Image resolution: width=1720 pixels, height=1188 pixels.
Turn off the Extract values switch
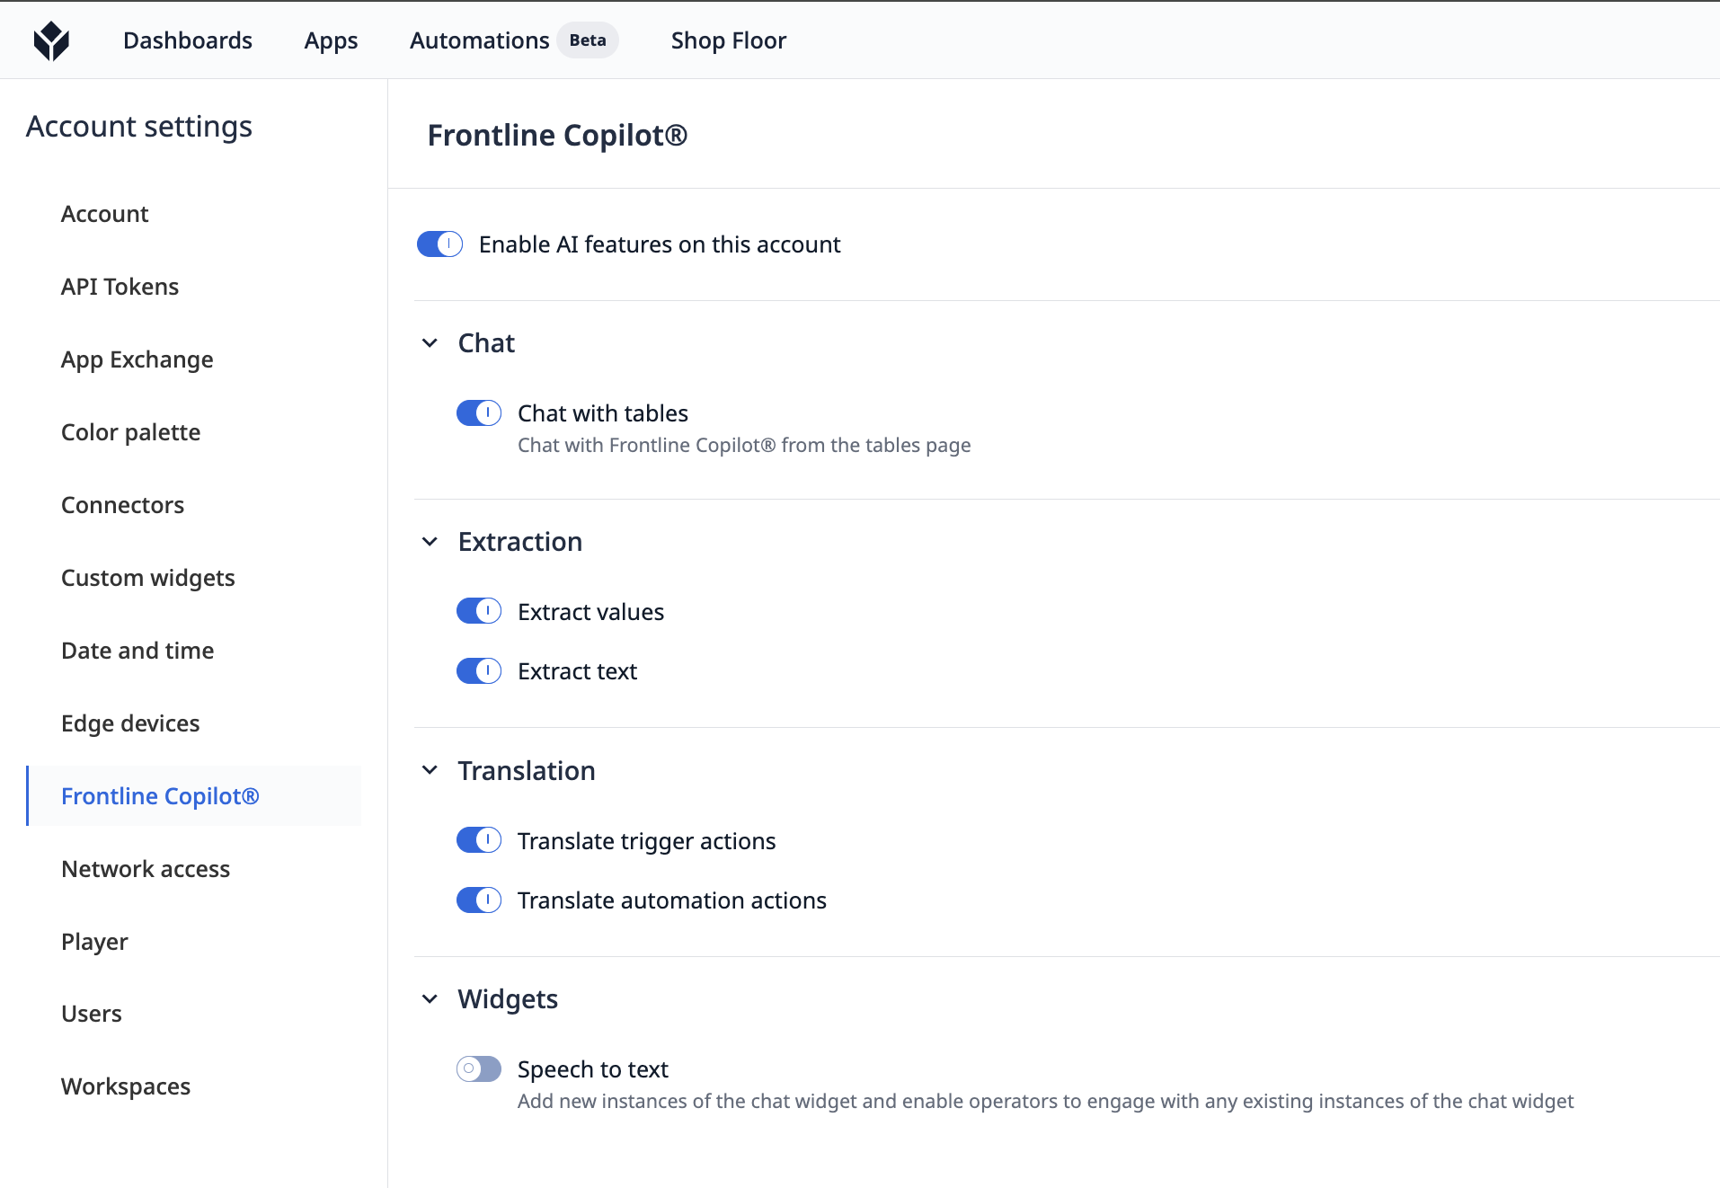tap(479, 611)
